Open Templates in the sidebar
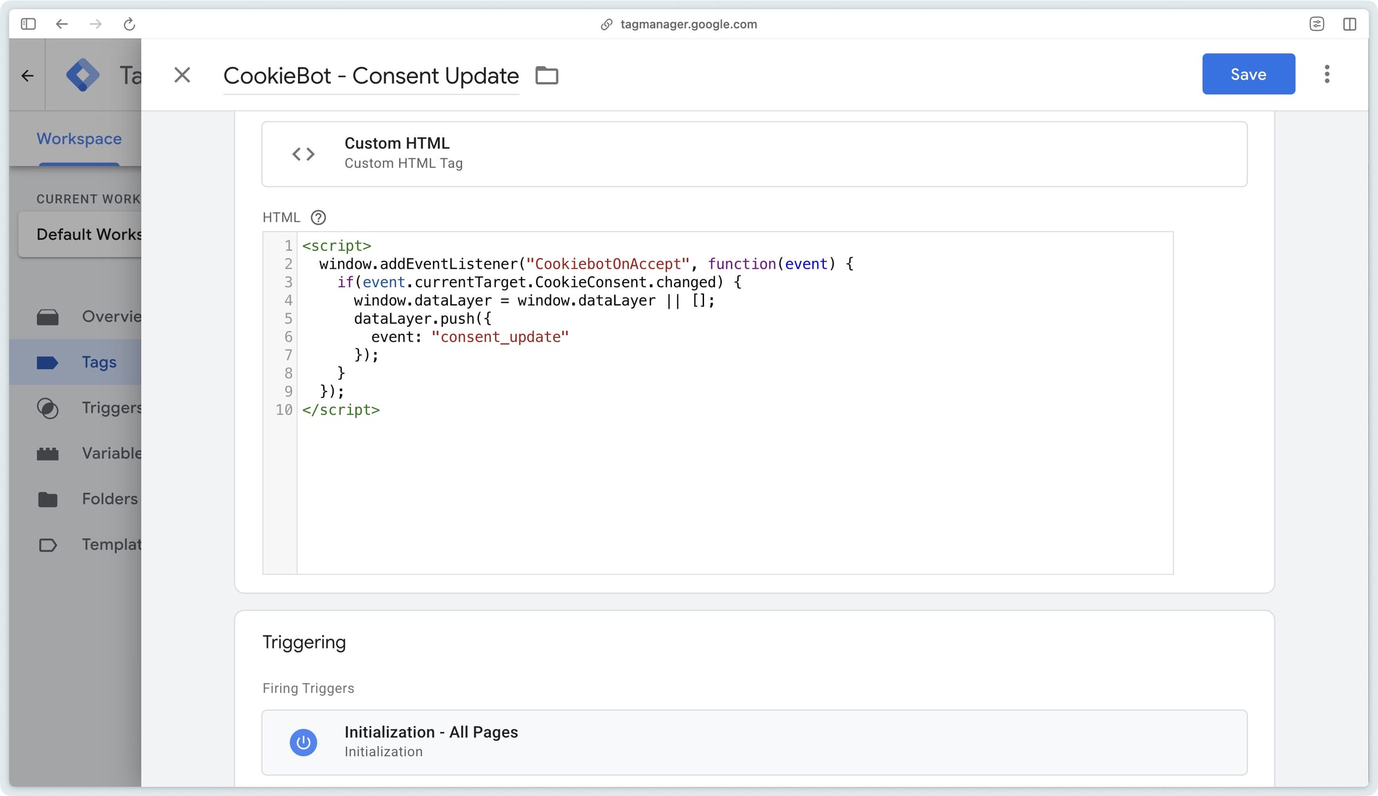Image resolution: width=1378 pixels, height=796 pixels. (x=75, y=544)
